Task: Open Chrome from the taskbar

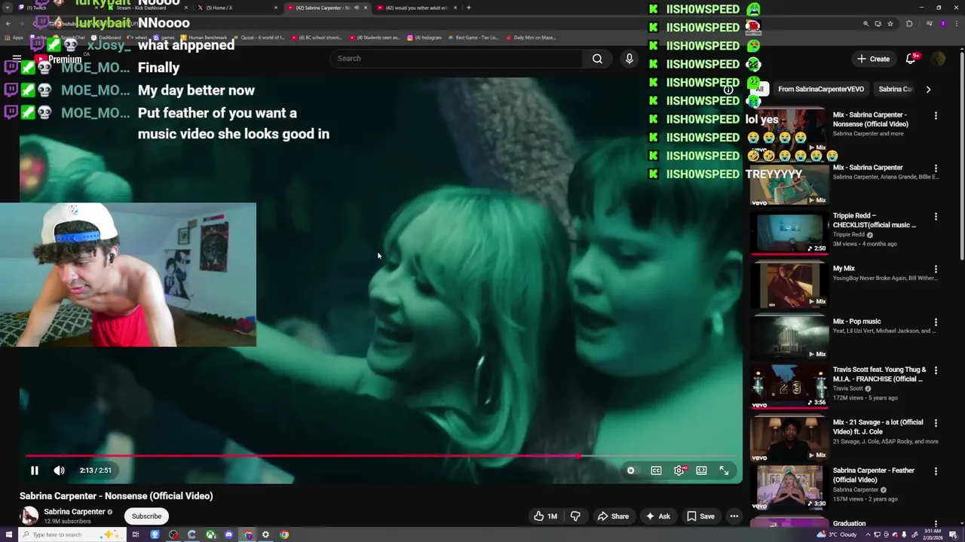Action: 284,534
